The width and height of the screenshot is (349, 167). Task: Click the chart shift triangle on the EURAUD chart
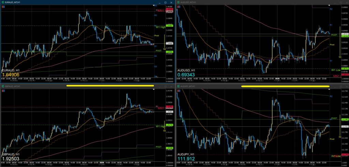pyautogui.click(x=154, y=5)
